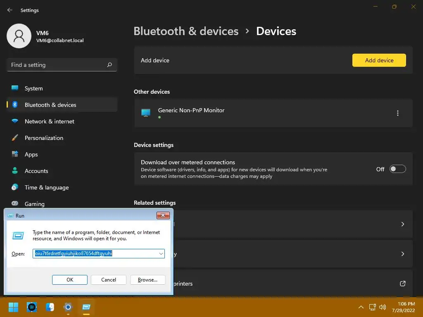Open the atom-icon app on taskbar
Viewport: 423px width, 317px height.
[32, 307]
